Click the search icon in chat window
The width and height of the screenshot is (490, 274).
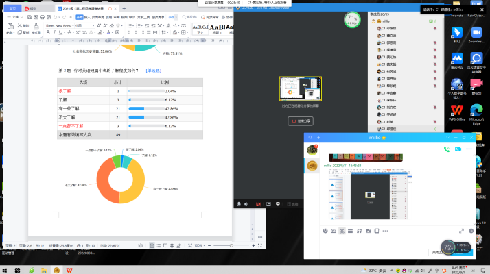point(310,138)
